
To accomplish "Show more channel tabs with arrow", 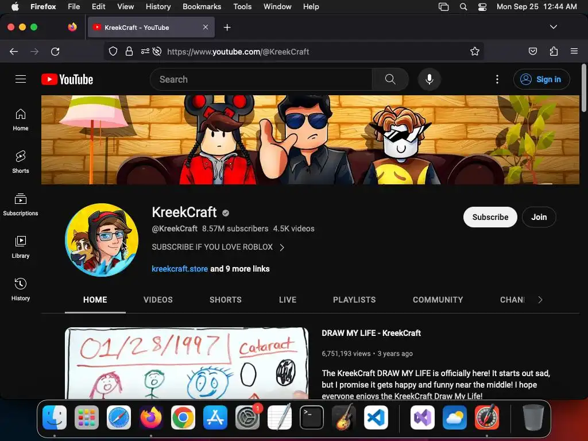I will pyautogui.click(x=540, y=300).
